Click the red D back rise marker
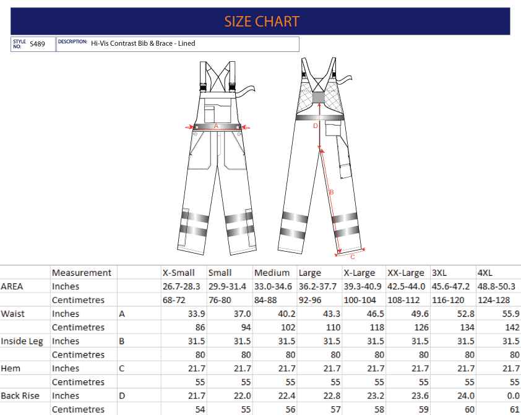This screenshot has height=415, width=521. tap(316, 126)
